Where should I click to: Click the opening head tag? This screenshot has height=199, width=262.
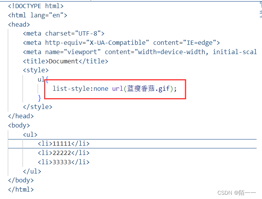click(19, 24)
